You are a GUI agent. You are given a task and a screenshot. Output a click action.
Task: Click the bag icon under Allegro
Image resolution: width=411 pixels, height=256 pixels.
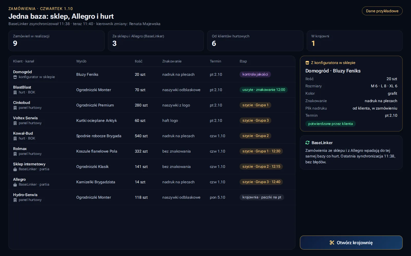[15, 185]
